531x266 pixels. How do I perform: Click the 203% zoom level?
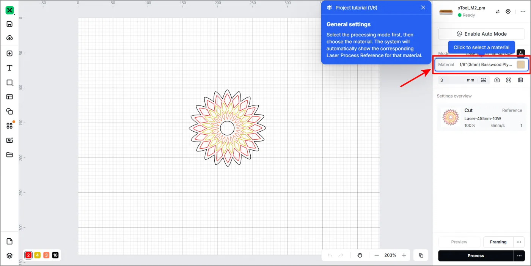390,255
